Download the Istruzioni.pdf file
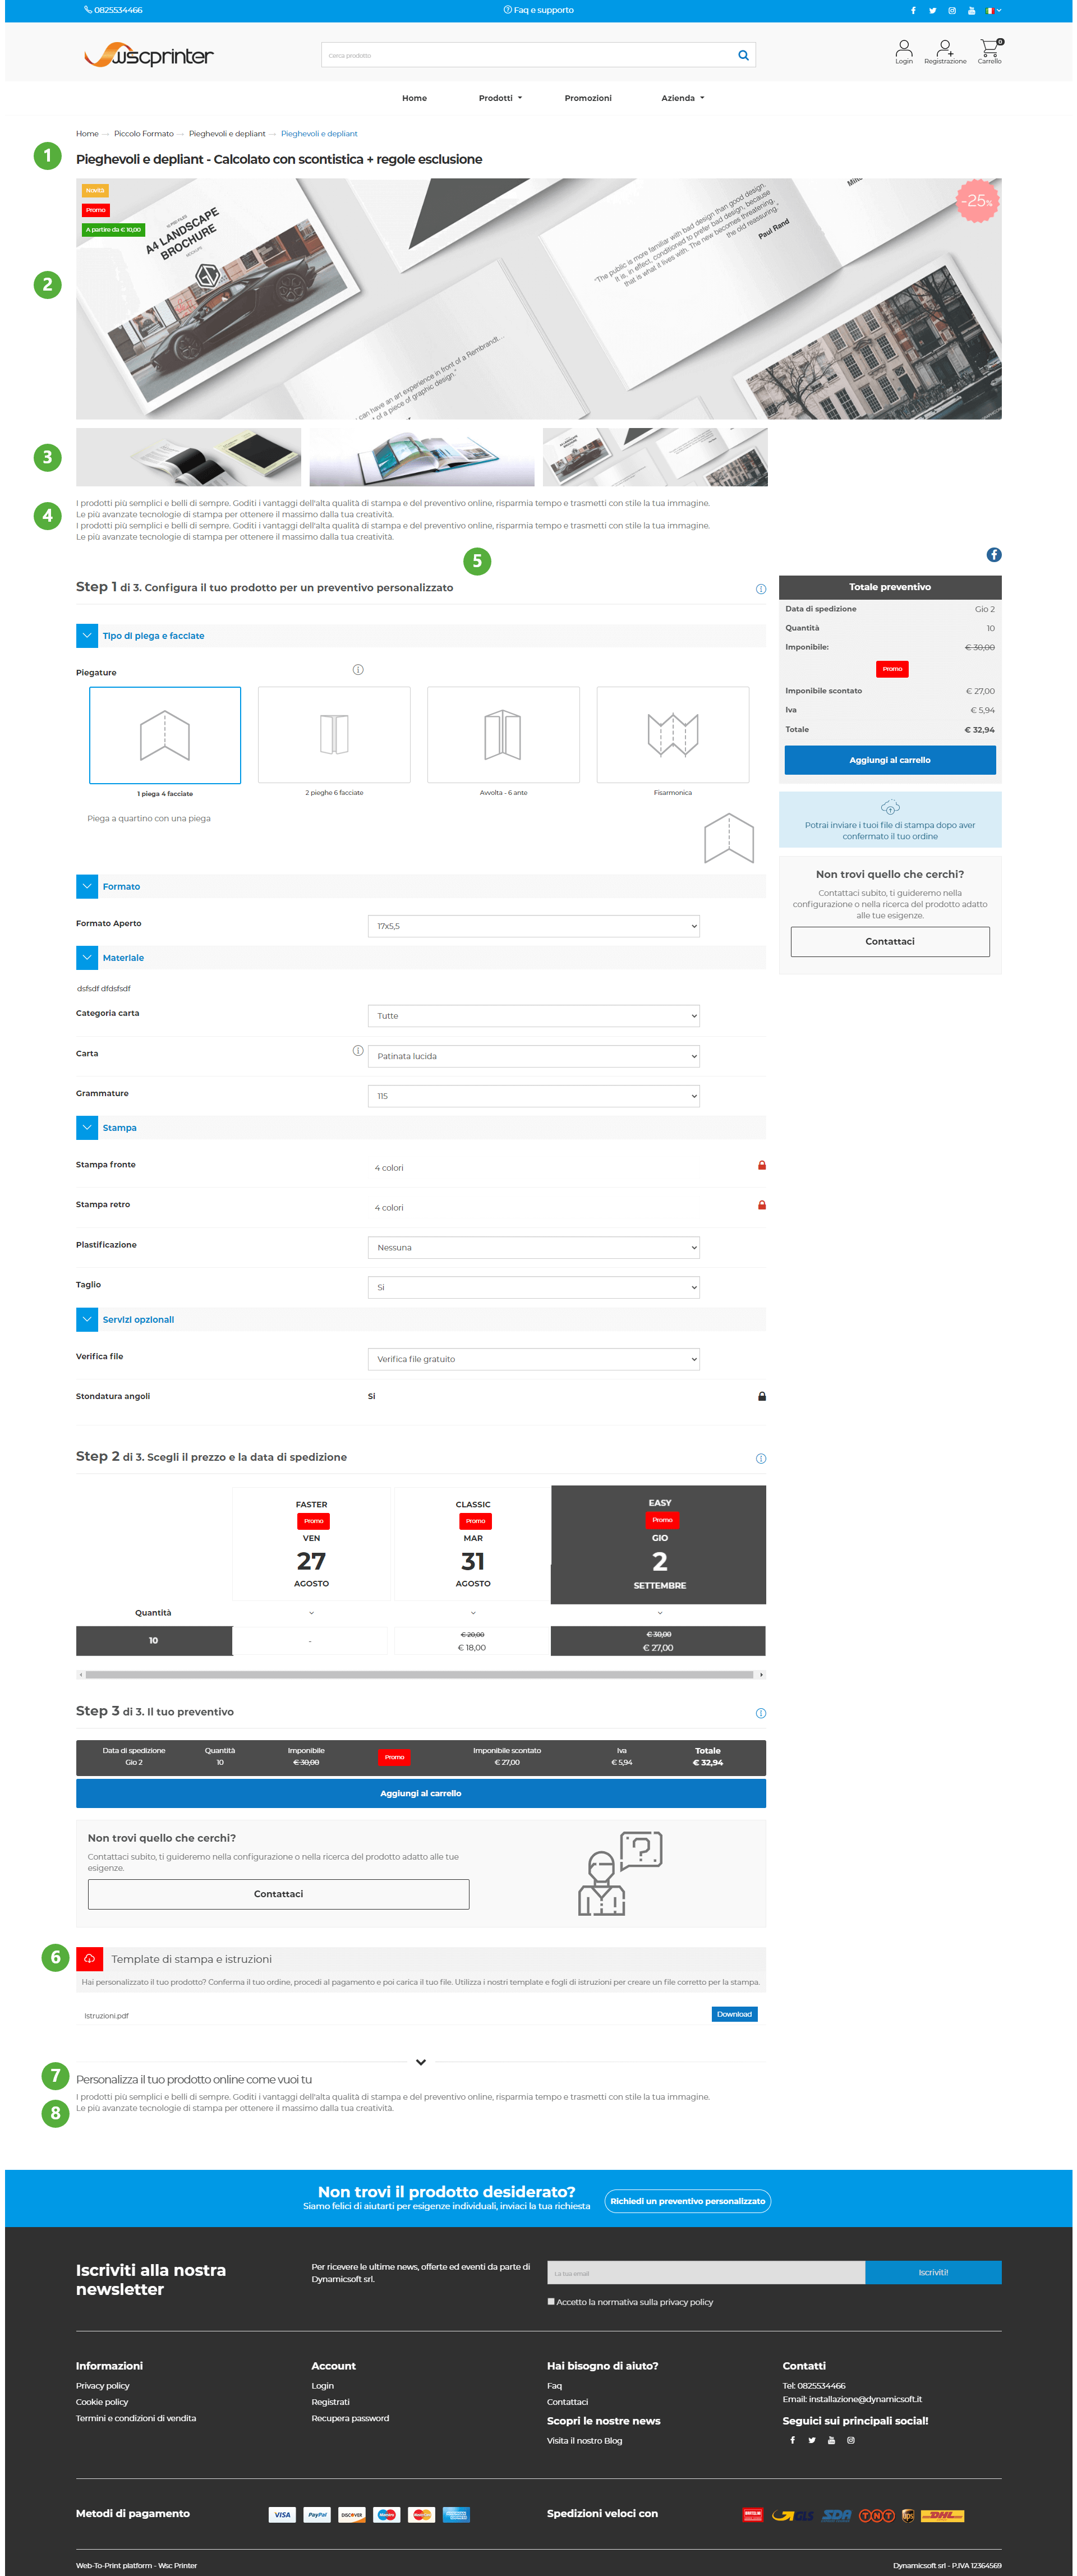Screen dimensions: 1077x2576 tap(733, 2015)
